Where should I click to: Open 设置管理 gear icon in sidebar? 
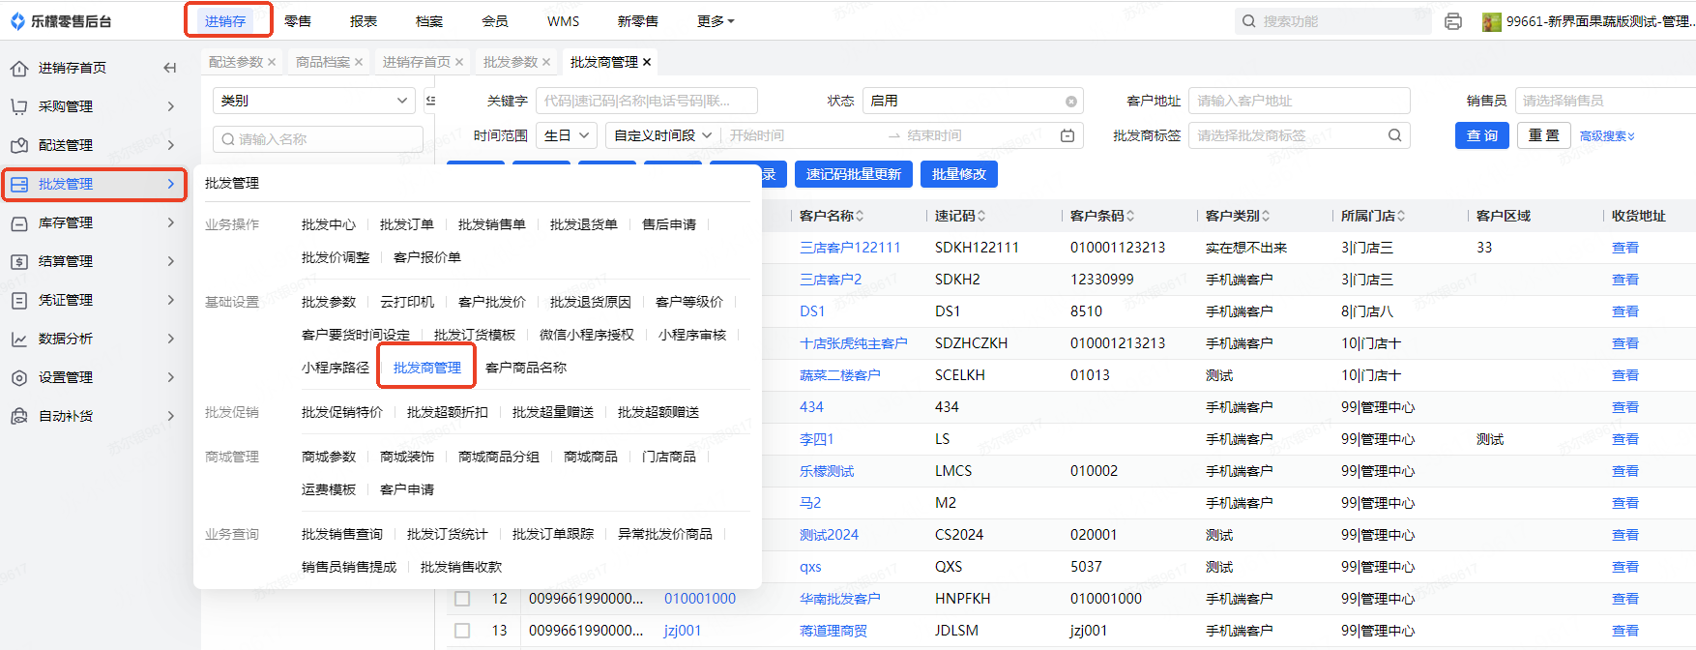(19, 377)
